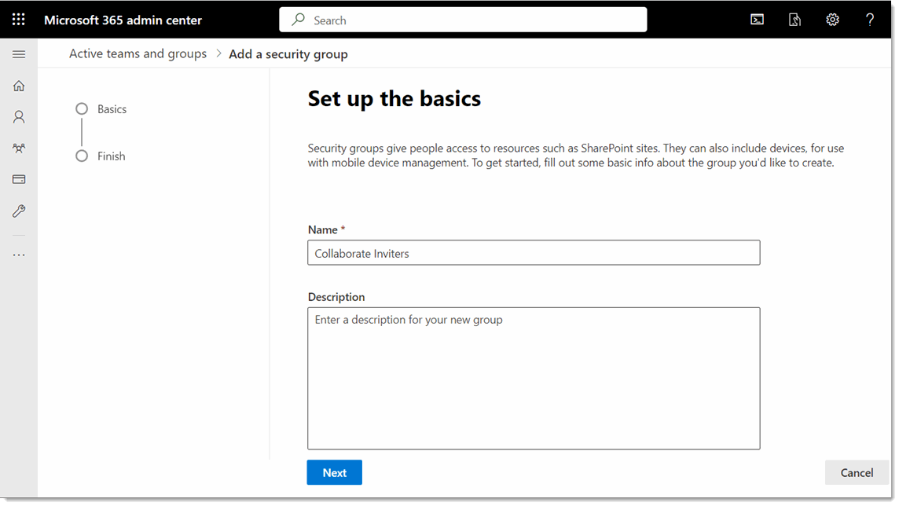This screenshot has height=506, width=899.
Task: Cancel the security group setup
Action: pos(856,472)
